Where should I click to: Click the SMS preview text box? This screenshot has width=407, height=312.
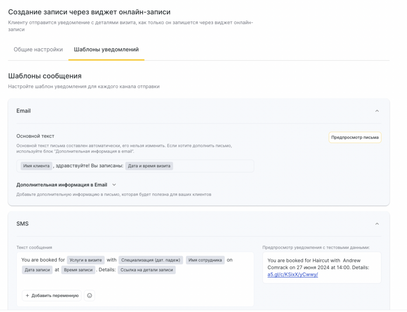[x=322, y=267]
